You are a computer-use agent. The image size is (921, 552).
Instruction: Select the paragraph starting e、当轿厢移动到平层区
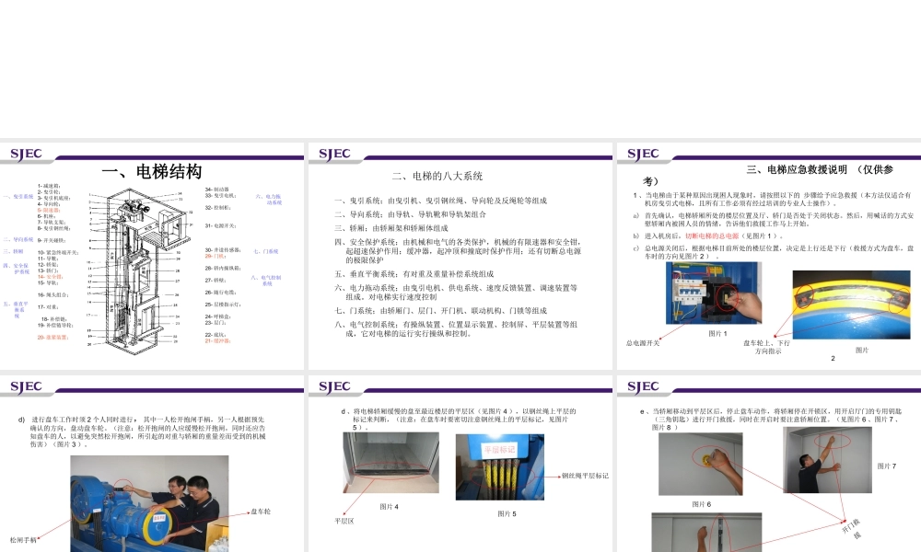click(x=771, y=420)
